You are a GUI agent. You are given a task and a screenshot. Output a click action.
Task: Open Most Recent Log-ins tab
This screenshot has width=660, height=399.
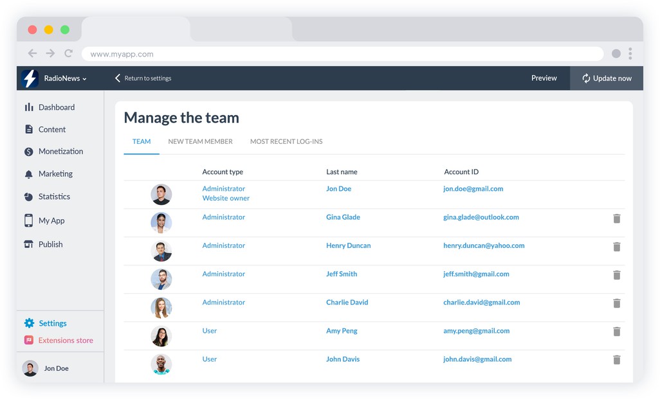(x=286, y=141)
